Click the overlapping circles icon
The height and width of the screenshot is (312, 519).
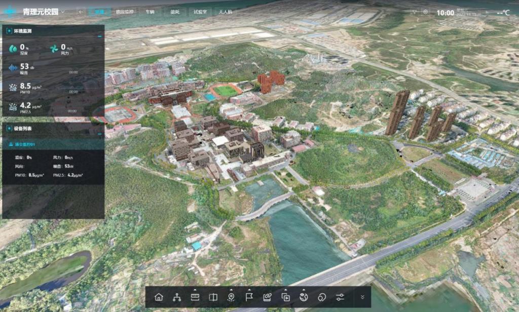[x=321, y=297]
